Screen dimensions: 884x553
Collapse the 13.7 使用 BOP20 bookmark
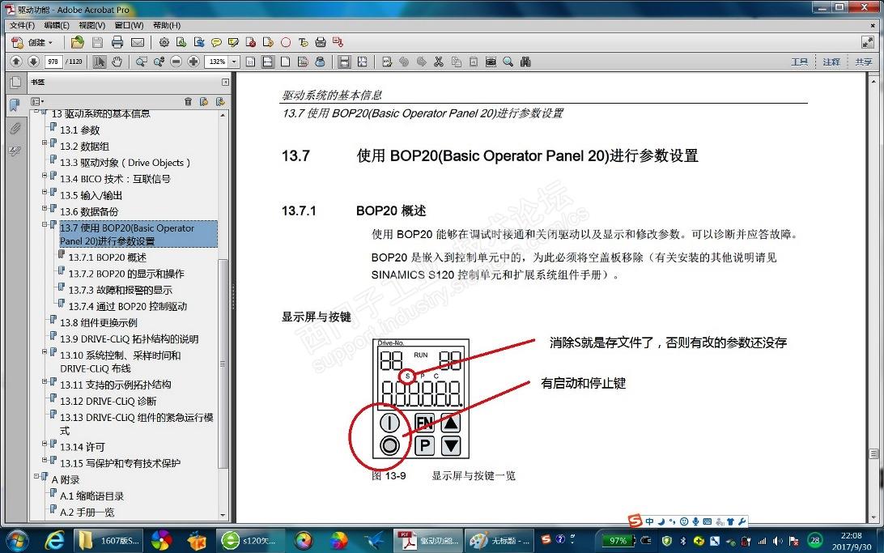click(x=45, y=225)
